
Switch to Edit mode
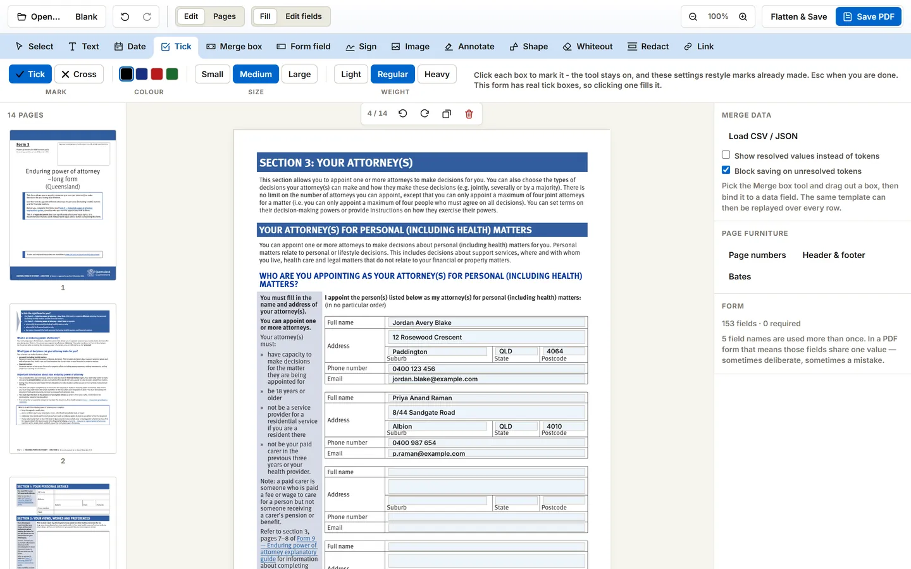(x=191, y=16)
